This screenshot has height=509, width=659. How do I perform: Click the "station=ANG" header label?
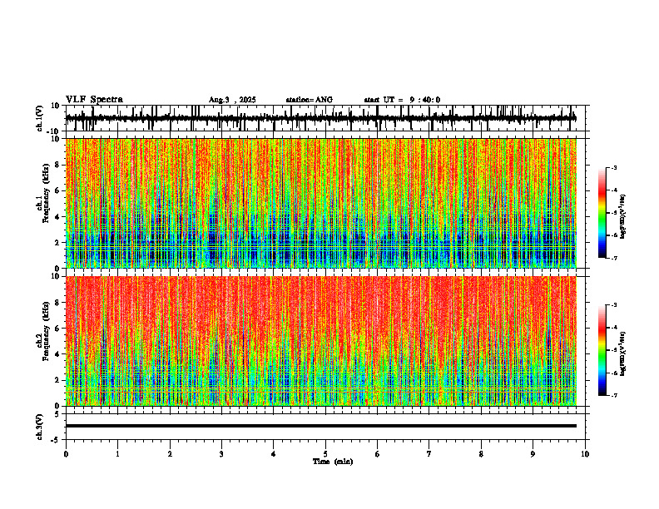(x=309, y=100)
